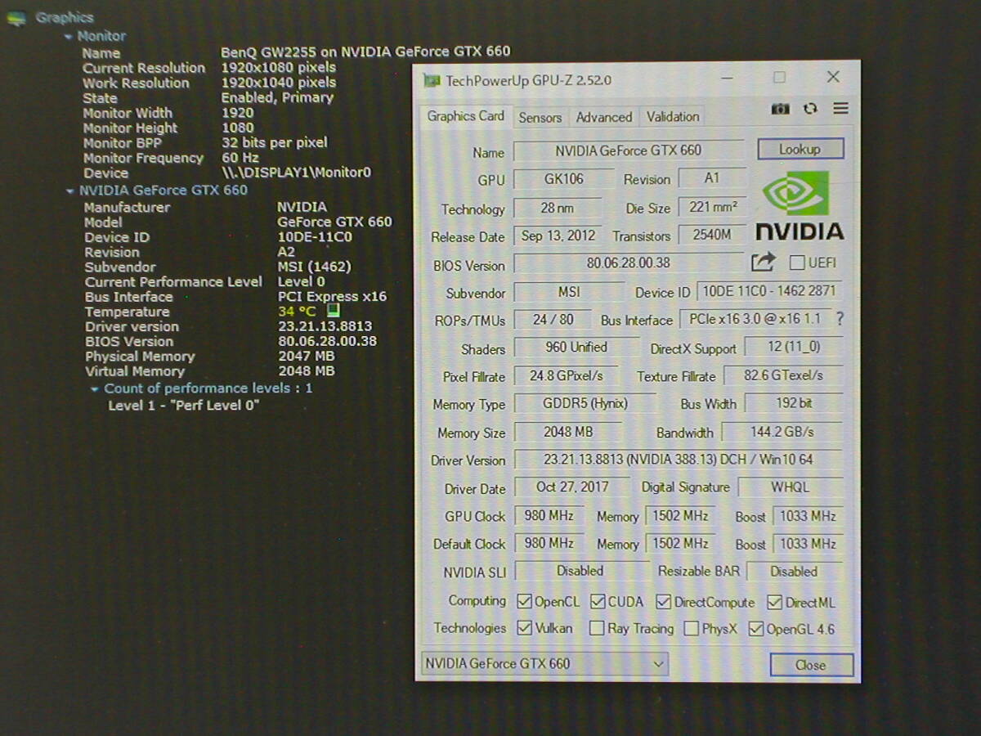The width and height of the screenshot is (981, 736).
Task: Switch to the Sensors tab
Action: pyautogui.click(x=540, y=118)
